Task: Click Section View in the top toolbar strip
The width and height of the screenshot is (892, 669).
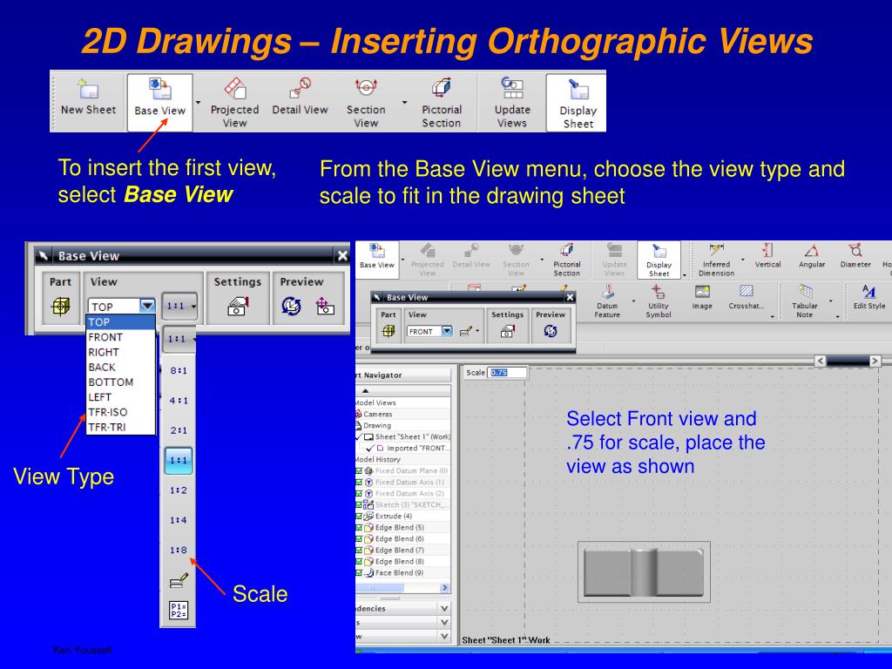Action: pos(366,103)
